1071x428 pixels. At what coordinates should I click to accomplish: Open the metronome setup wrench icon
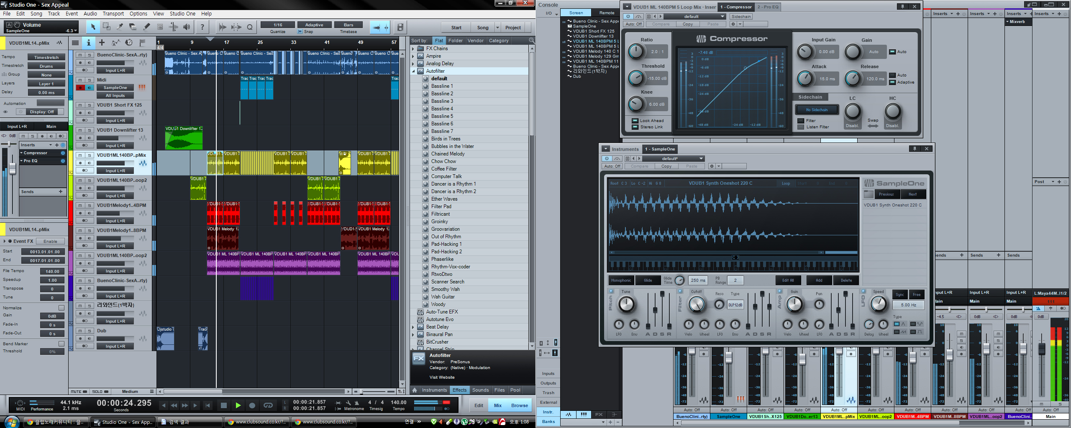coord(348,403)
